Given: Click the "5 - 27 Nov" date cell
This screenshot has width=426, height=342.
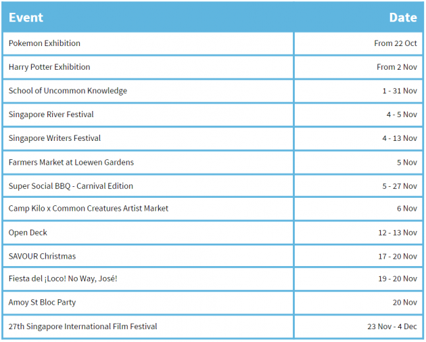Looking at the screenshot, I should click(399, 186).
